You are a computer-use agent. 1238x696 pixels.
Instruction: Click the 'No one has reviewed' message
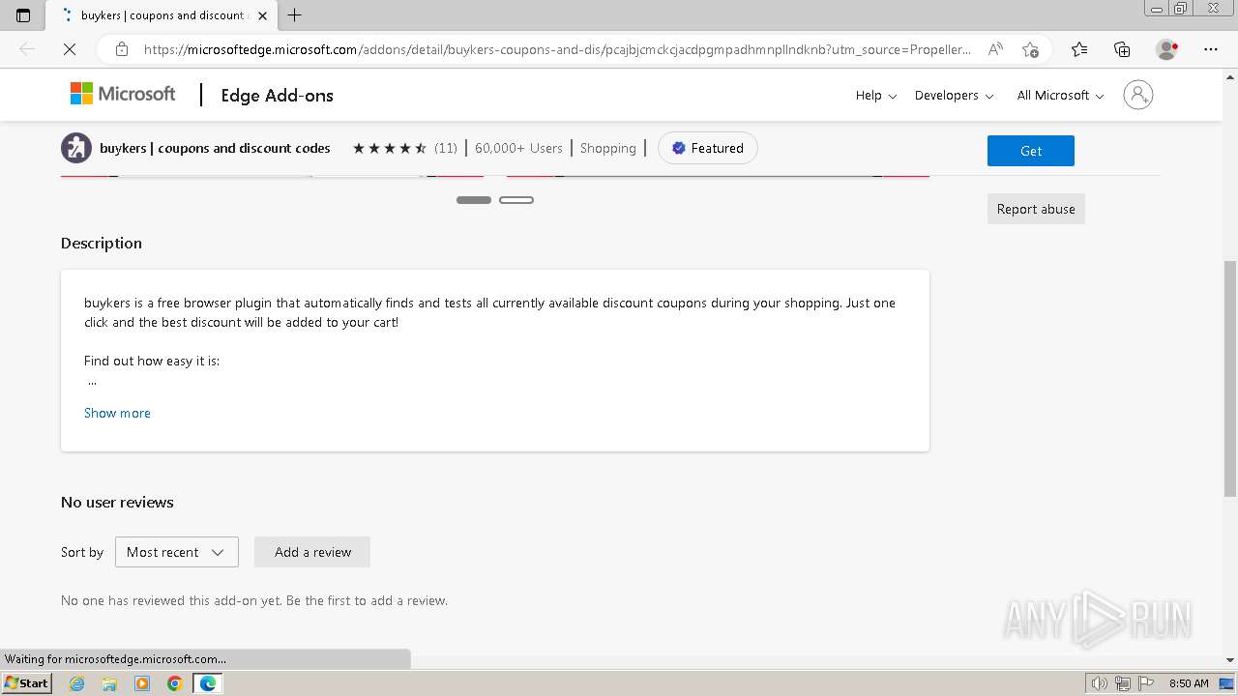point(254,600)
